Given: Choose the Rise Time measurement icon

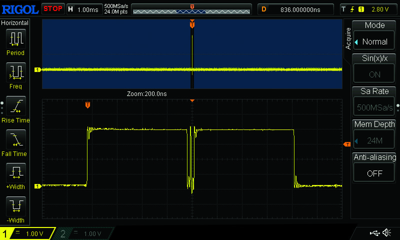Looking at the screenshot, I should tap(15, 106).
